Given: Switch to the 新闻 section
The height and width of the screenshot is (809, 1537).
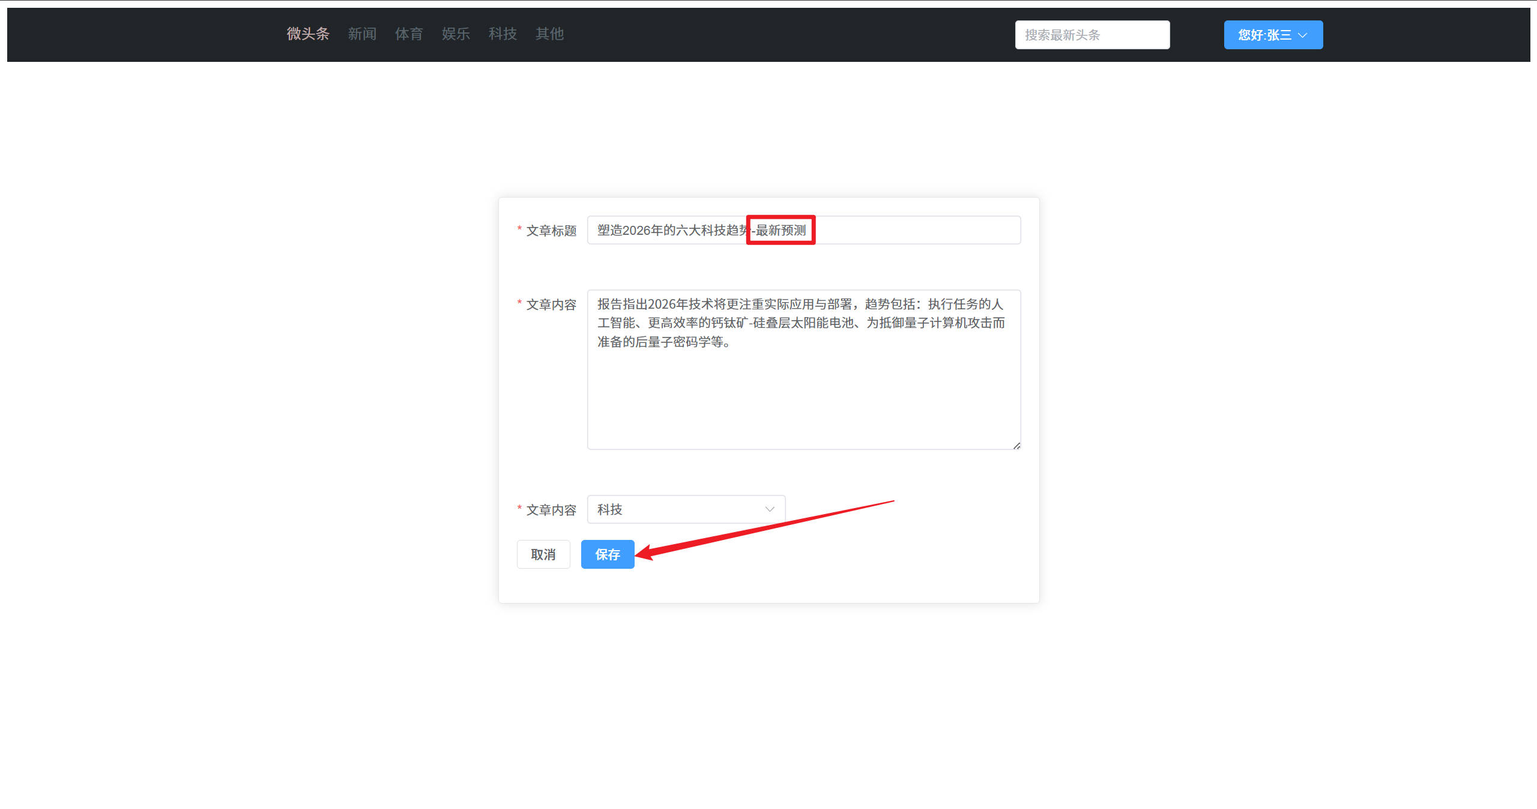Looking at the screenshot, I should (361, 34).
